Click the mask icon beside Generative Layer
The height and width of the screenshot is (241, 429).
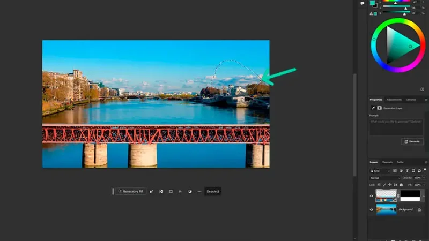pyautogui.click(x=379, y=108)
